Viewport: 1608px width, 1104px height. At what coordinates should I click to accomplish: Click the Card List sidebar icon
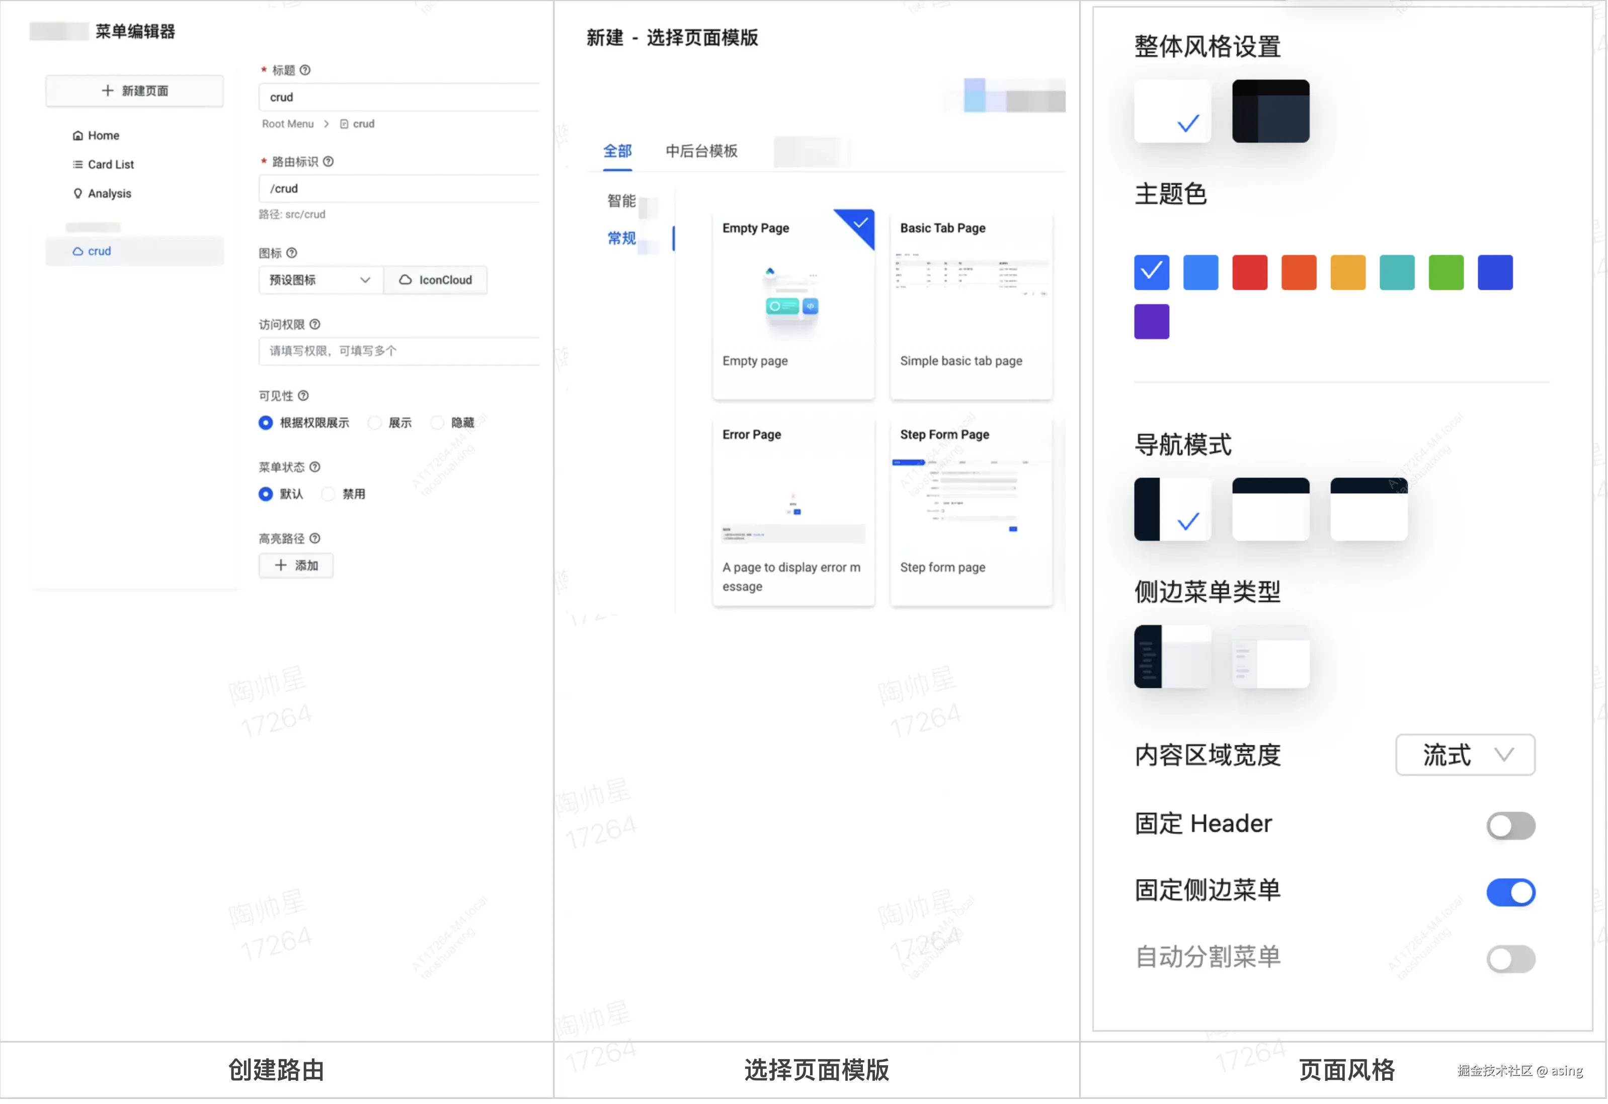coord(78,164)
